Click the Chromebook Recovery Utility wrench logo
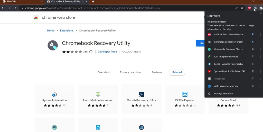 (53, 45)
